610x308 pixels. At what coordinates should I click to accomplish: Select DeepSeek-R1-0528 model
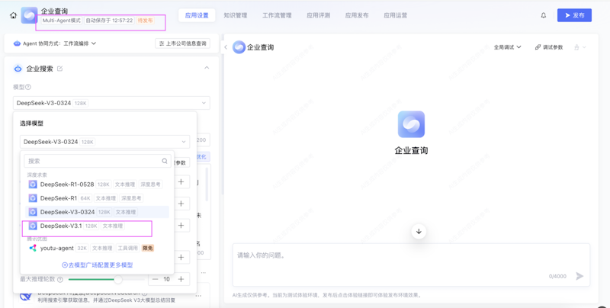coord(98,184)
